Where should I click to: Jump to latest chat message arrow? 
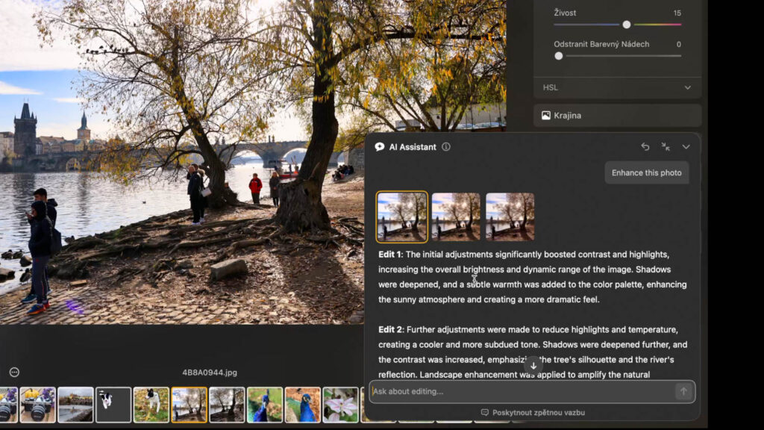pos(533,366)
